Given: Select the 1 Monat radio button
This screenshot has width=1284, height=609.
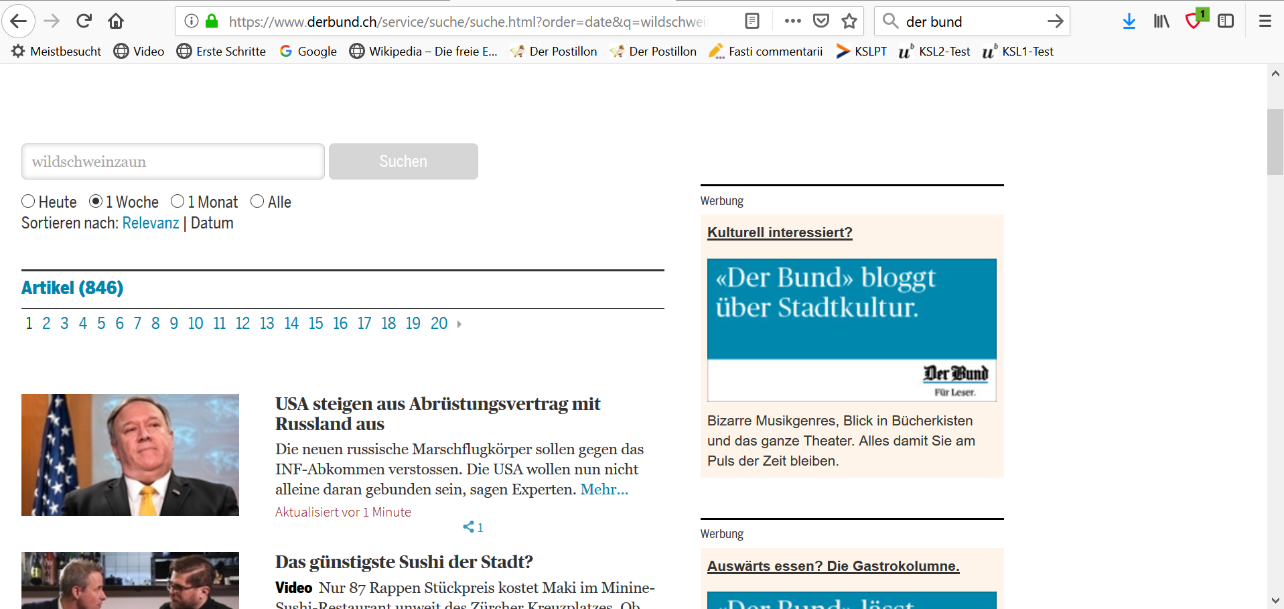Looking at the screenshot, I should [x=177, y=201].
